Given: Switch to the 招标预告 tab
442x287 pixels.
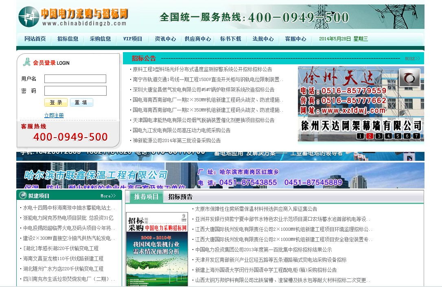Looking at the screenshot, I should 180,197.
